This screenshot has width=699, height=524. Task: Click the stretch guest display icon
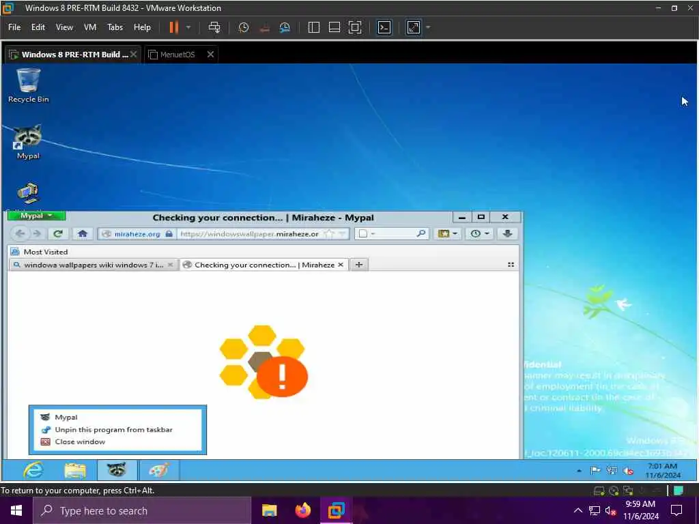click(x=413, y=27)
